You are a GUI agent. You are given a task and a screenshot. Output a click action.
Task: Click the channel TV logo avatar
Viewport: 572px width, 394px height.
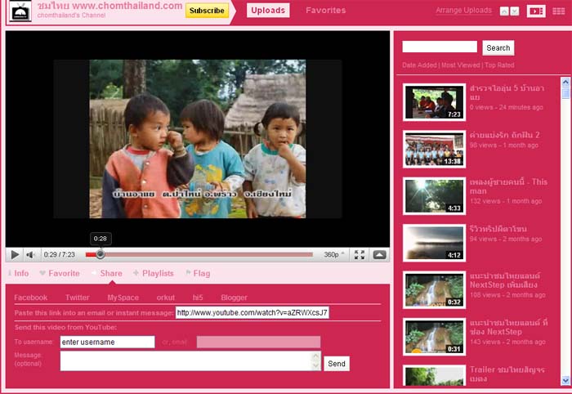click(x=20, y=11)
